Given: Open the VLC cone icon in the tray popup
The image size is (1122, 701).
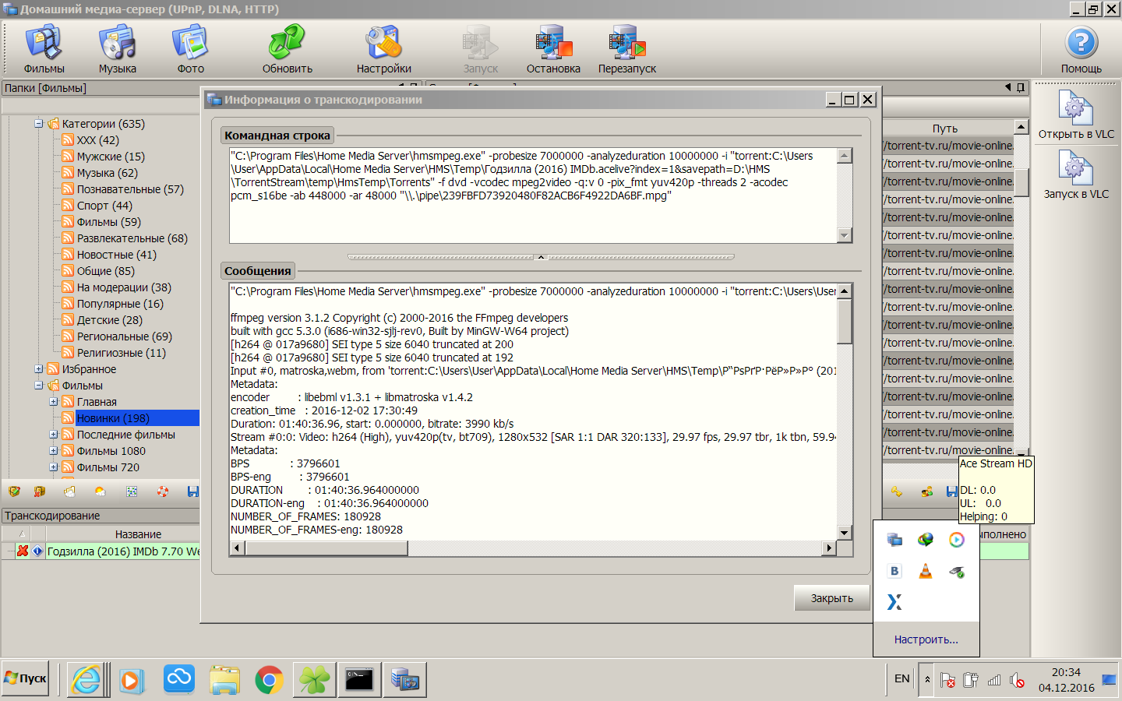Looking at the screenshot, I should click(926, 571).
